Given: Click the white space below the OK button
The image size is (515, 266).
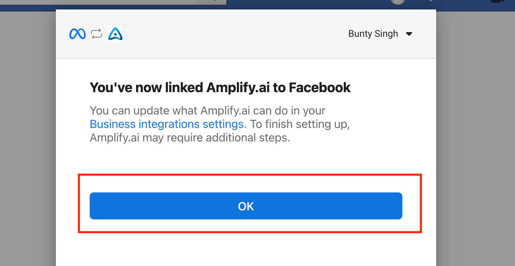Looking at the screenshot, I should click(x=246, y=250).
